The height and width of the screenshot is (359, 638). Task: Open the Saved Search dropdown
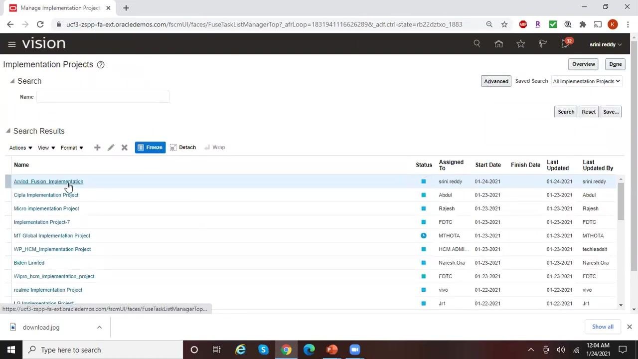[x=587, y=81]
